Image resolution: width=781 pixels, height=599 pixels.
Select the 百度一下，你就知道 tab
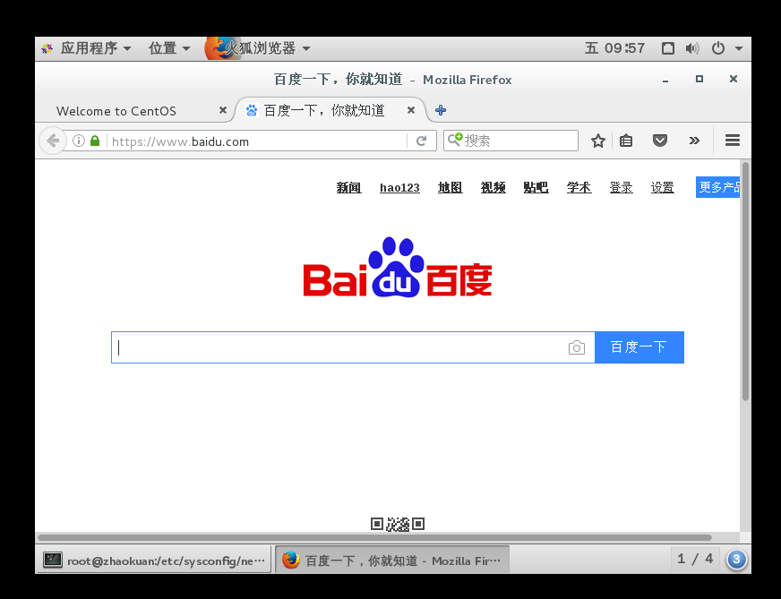click(330, 110)
